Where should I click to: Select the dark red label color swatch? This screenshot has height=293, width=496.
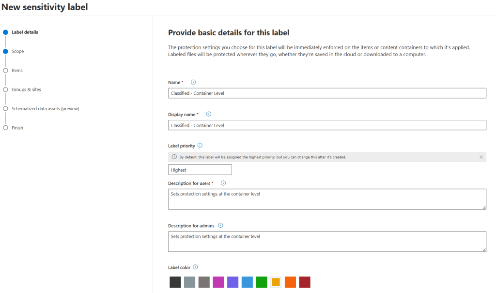(305, 282)
